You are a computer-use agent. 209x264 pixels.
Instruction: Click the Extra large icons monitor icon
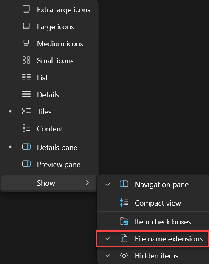[x=26, y=9]
